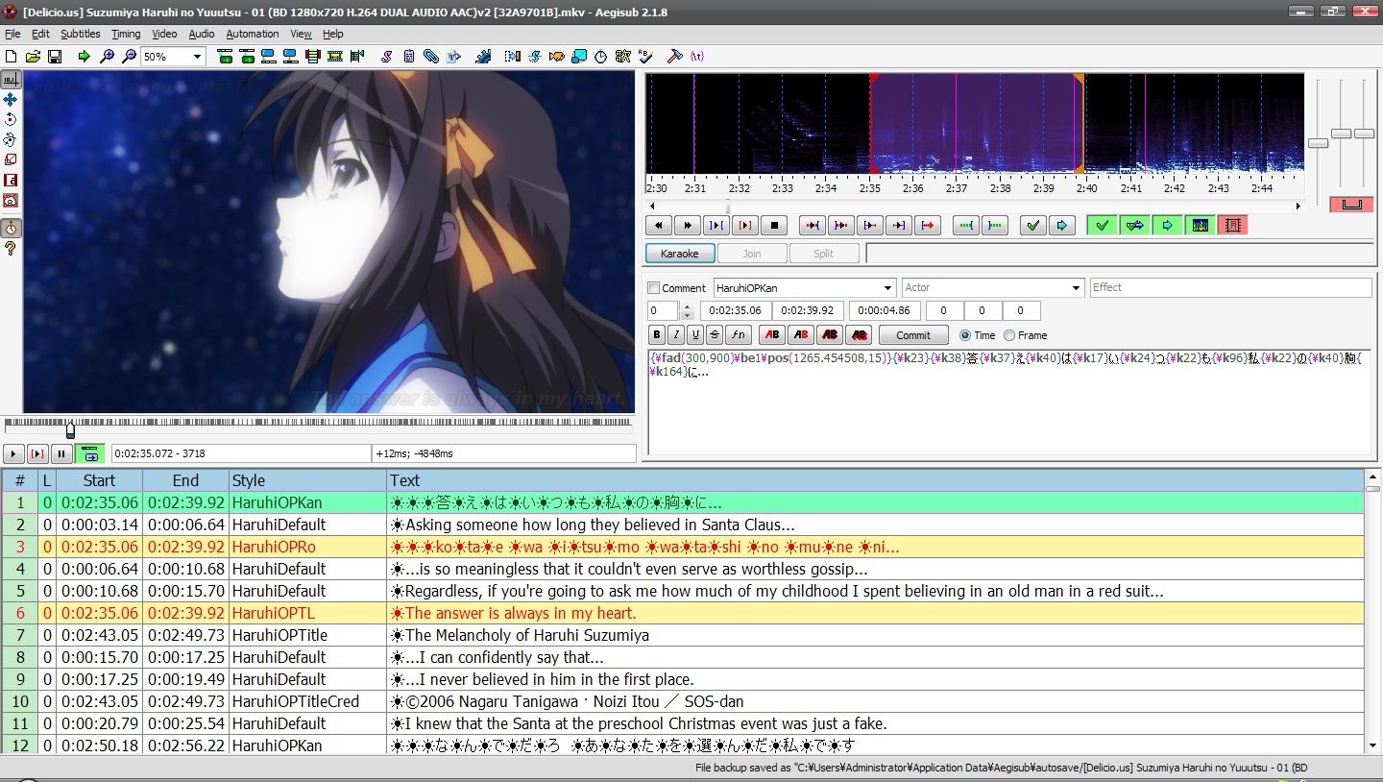The image size is (1383, 782).
Task: Open the Attachments paperclip icon
Action: click(x=431, y=57)
